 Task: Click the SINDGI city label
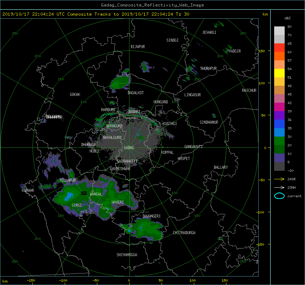pos(172,40)
